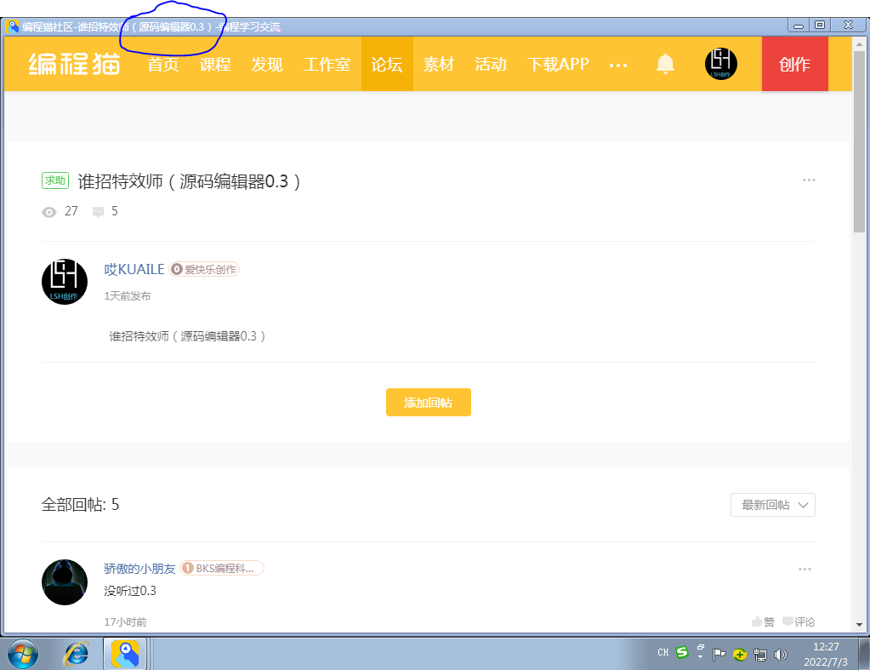The height and width of the screenshot is (670, 870).
Task: Click the Action Center flag tray icon
Action: click(x=719, y=655)
